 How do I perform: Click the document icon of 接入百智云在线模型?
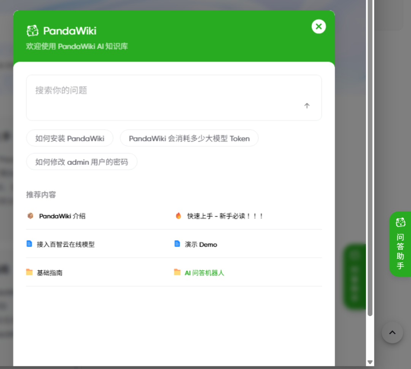30,244
